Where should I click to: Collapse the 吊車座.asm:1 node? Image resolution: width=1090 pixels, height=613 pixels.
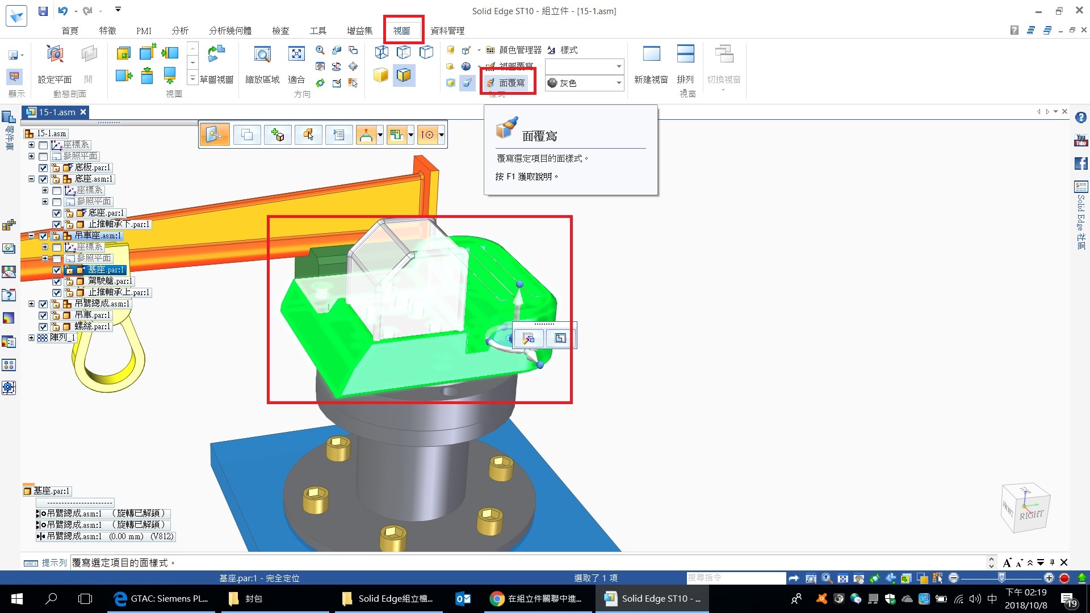[x=32, y=236]
